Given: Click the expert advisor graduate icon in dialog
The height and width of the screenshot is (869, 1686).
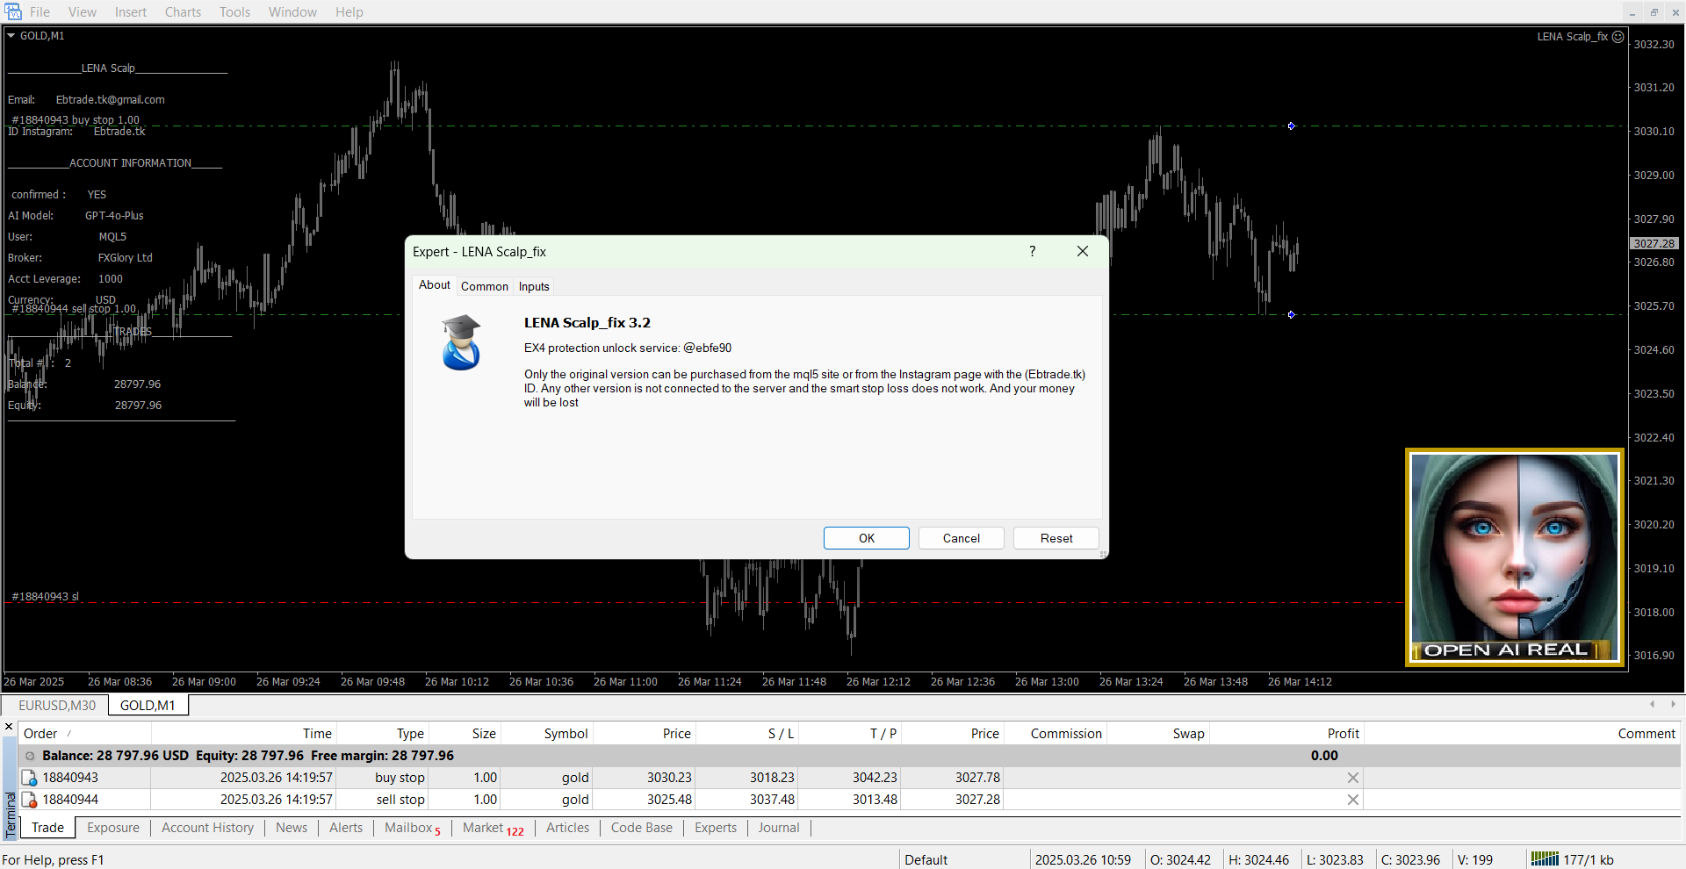Looking at the screenshot, I should pyautogui.click(x=461, y=342).
